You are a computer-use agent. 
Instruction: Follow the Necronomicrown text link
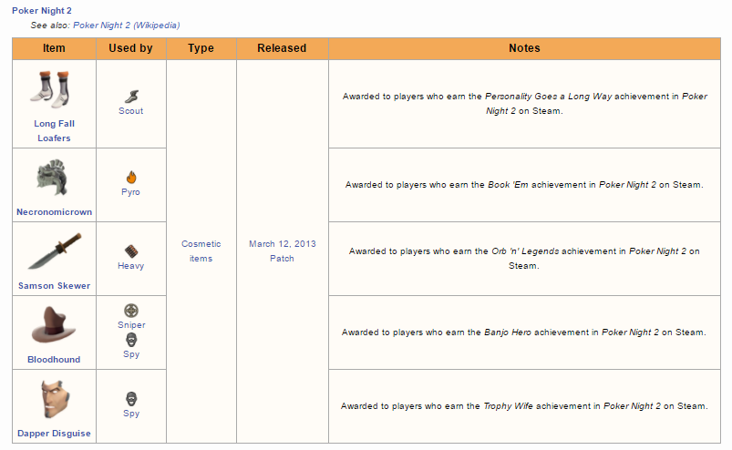tap(54, 211)
